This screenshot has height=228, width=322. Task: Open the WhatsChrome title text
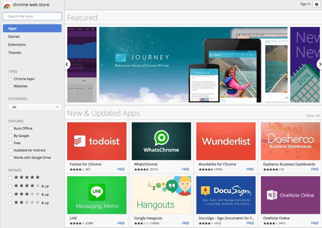pos(146,164)
